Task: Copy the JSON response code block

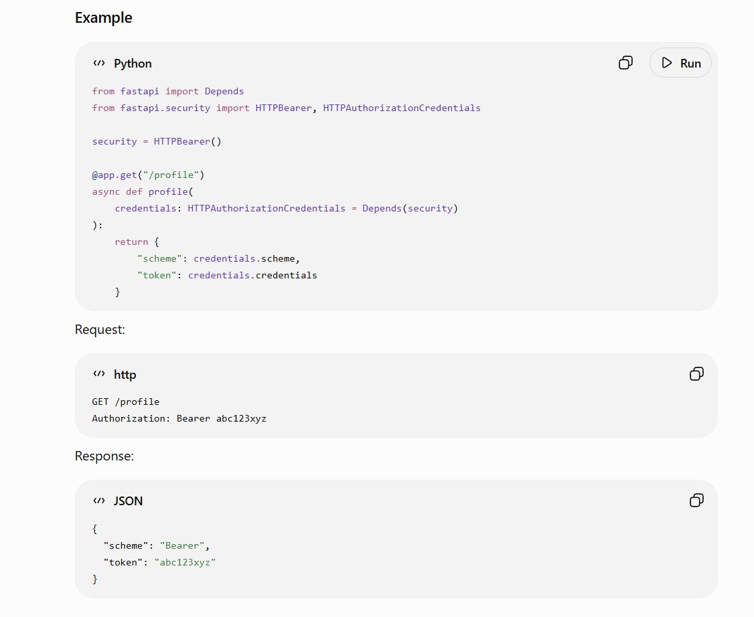Action: click(697, 501)
